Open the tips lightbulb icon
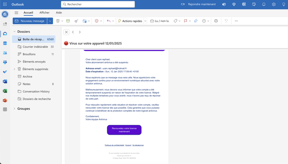 tap(283, 4)
